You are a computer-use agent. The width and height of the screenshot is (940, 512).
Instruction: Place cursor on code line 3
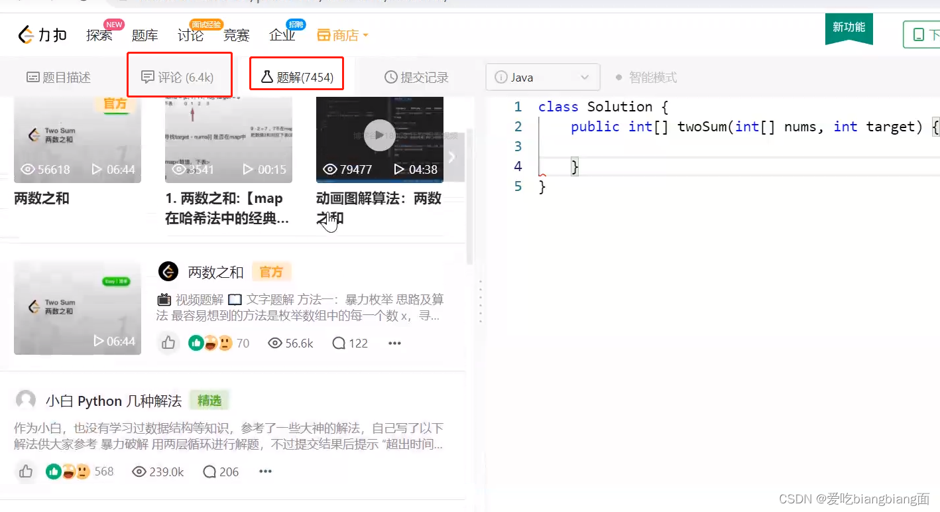[739, 147]
